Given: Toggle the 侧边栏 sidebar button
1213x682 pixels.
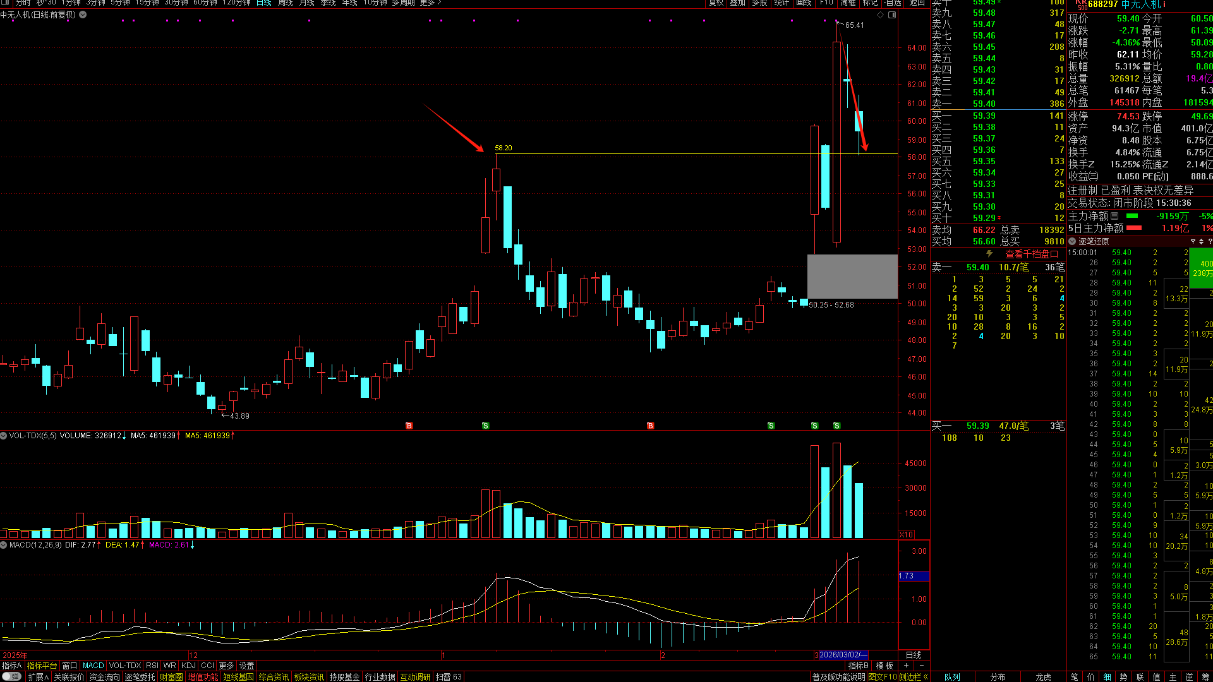Looking at the screenshot, I should tap(913, 677).
